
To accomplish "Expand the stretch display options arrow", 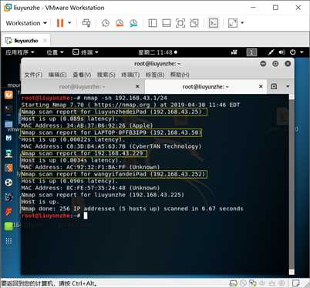I will 242,23.
